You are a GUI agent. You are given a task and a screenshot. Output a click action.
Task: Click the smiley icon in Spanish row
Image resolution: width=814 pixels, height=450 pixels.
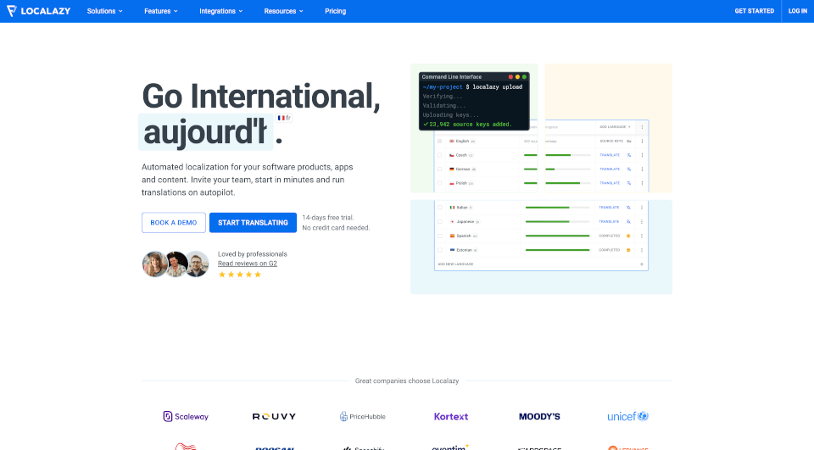click(628, 236)
